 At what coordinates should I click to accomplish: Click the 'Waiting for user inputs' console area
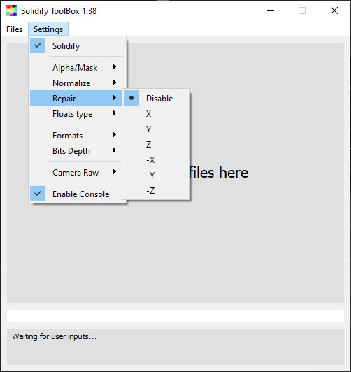175,347
